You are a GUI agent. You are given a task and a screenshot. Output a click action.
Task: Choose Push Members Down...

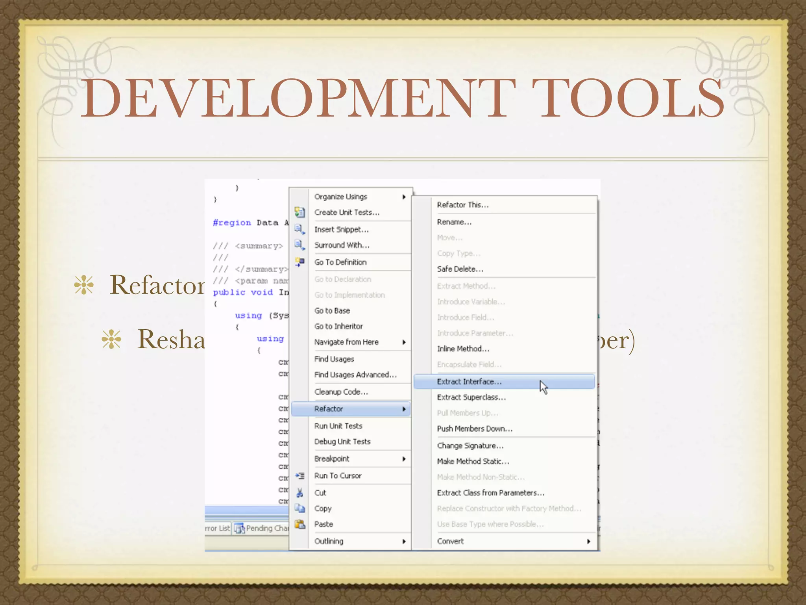[505, 429]
